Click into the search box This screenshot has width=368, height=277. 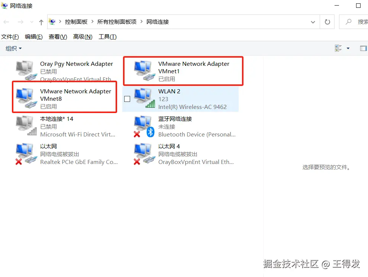(x=354, y=22)
